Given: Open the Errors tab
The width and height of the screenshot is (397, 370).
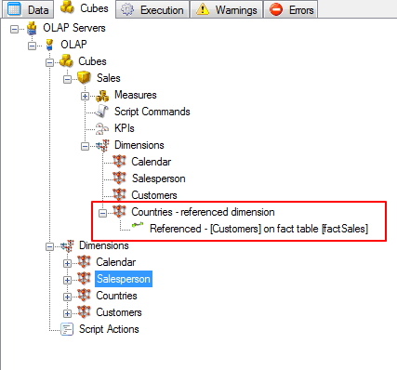Looking at the screenshot, I should coord(291,9).
